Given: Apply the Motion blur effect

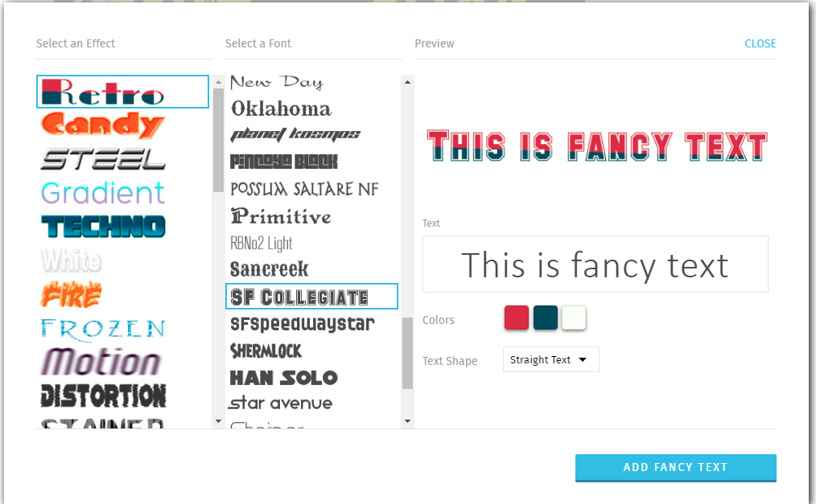Looking at the screenshot, I should point(101,362).
